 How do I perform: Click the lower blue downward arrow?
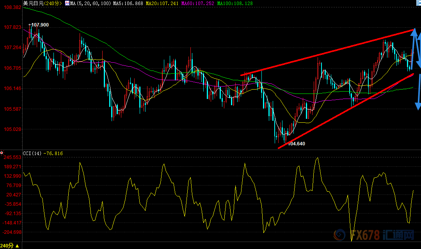(418, 92)
